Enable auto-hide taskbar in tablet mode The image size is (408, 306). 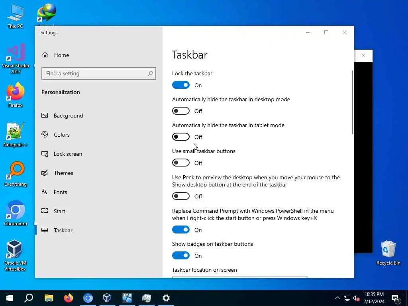point(181,137)
